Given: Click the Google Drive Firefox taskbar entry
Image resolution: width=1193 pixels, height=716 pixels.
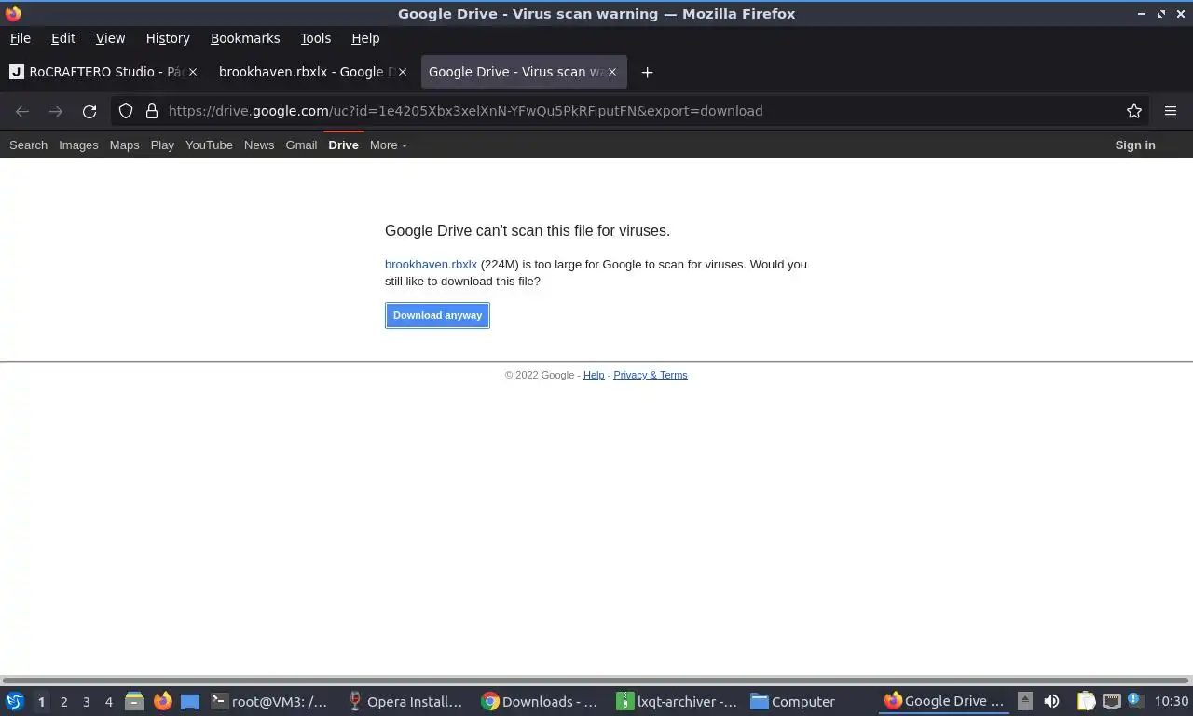Looking at the screenshot, I should click(x=945, y=701).
